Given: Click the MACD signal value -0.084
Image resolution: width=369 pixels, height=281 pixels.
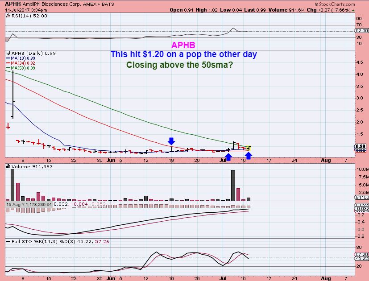Looking at the screenshot, I should [x=79, y=204].
